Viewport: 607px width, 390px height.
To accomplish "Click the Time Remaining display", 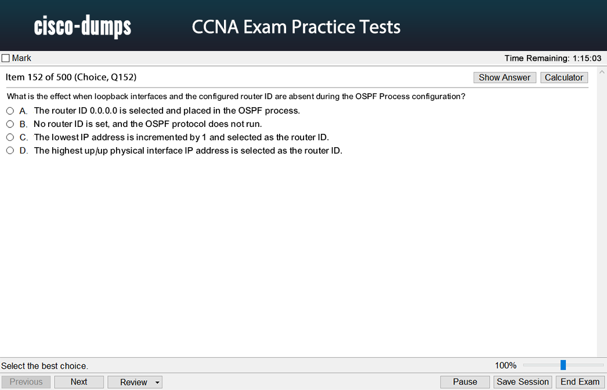I will tap(552, 58).
